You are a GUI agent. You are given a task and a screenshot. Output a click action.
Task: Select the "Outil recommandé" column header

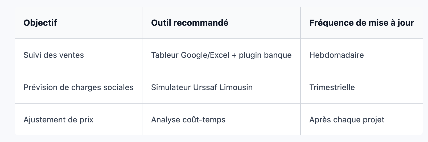[221, 23]
